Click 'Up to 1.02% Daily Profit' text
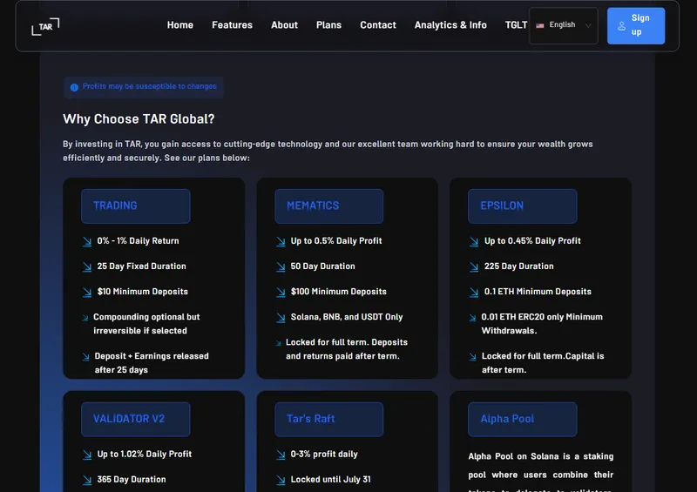This screenshot has width=697, height=492. tap(145, 455)
